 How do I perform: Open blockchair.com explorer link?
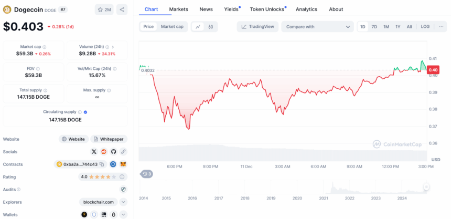coord(99,202)
